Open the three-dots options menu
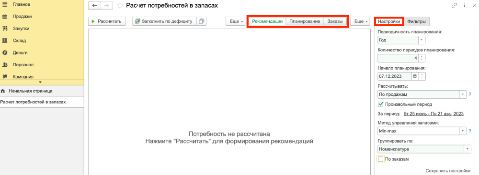479x175 pixels. tap(464, 5)
